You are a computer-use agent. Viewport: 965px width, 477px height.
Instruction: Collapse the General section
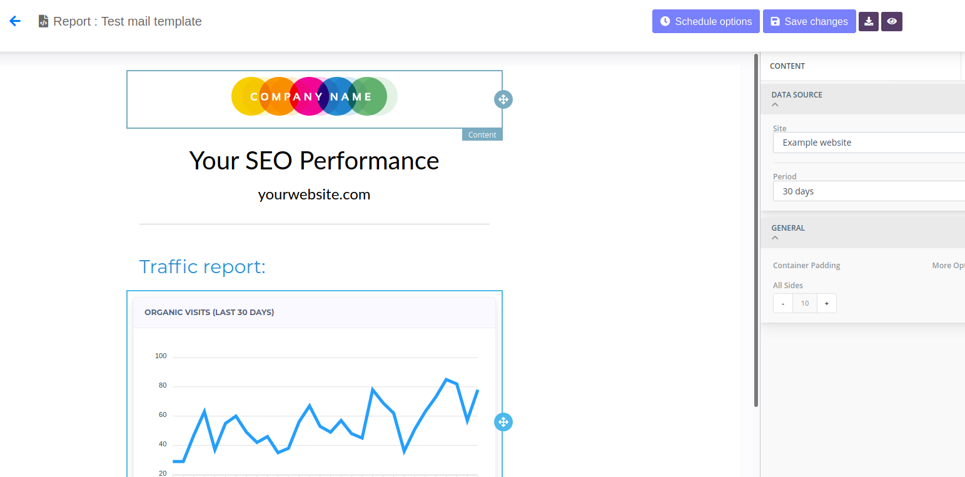pos(776,238)
